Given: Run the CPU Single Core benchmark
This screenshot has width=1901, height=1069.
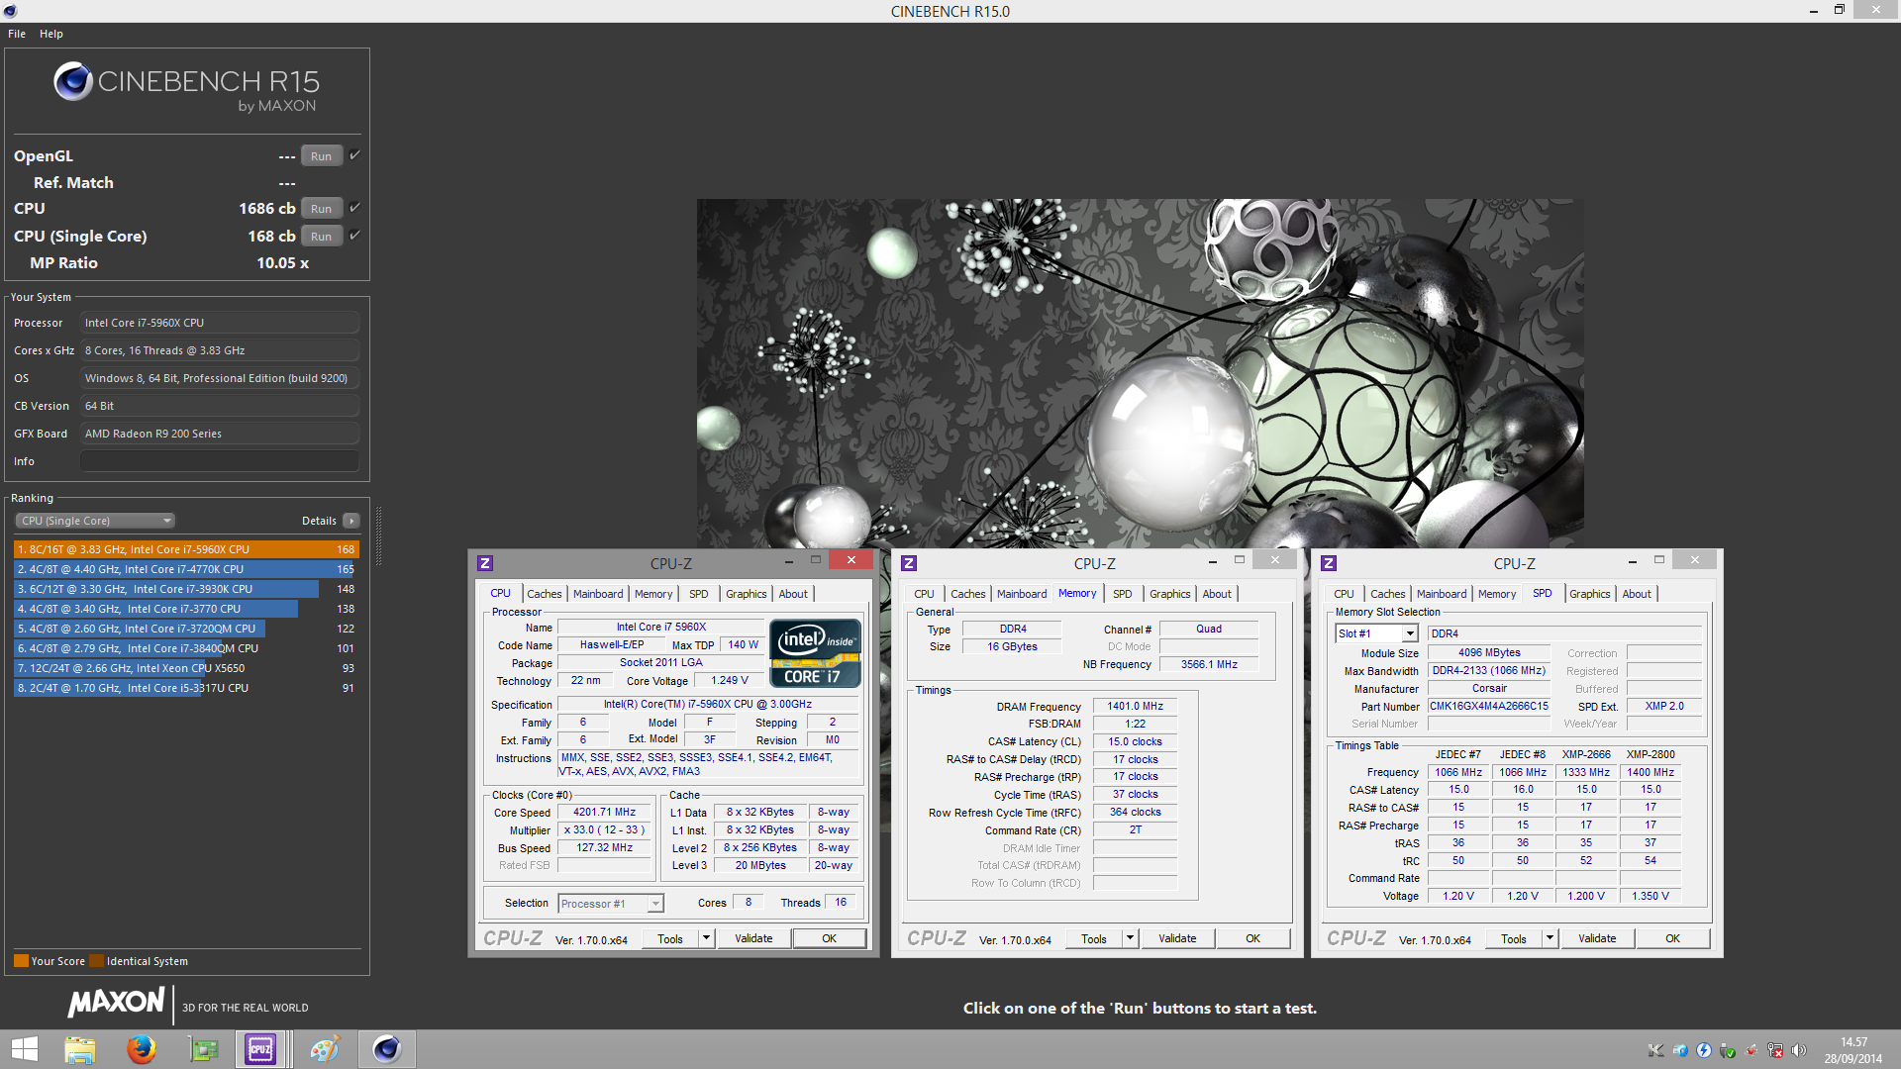Looking at the screenshot, I should click(x=322, y=237).
